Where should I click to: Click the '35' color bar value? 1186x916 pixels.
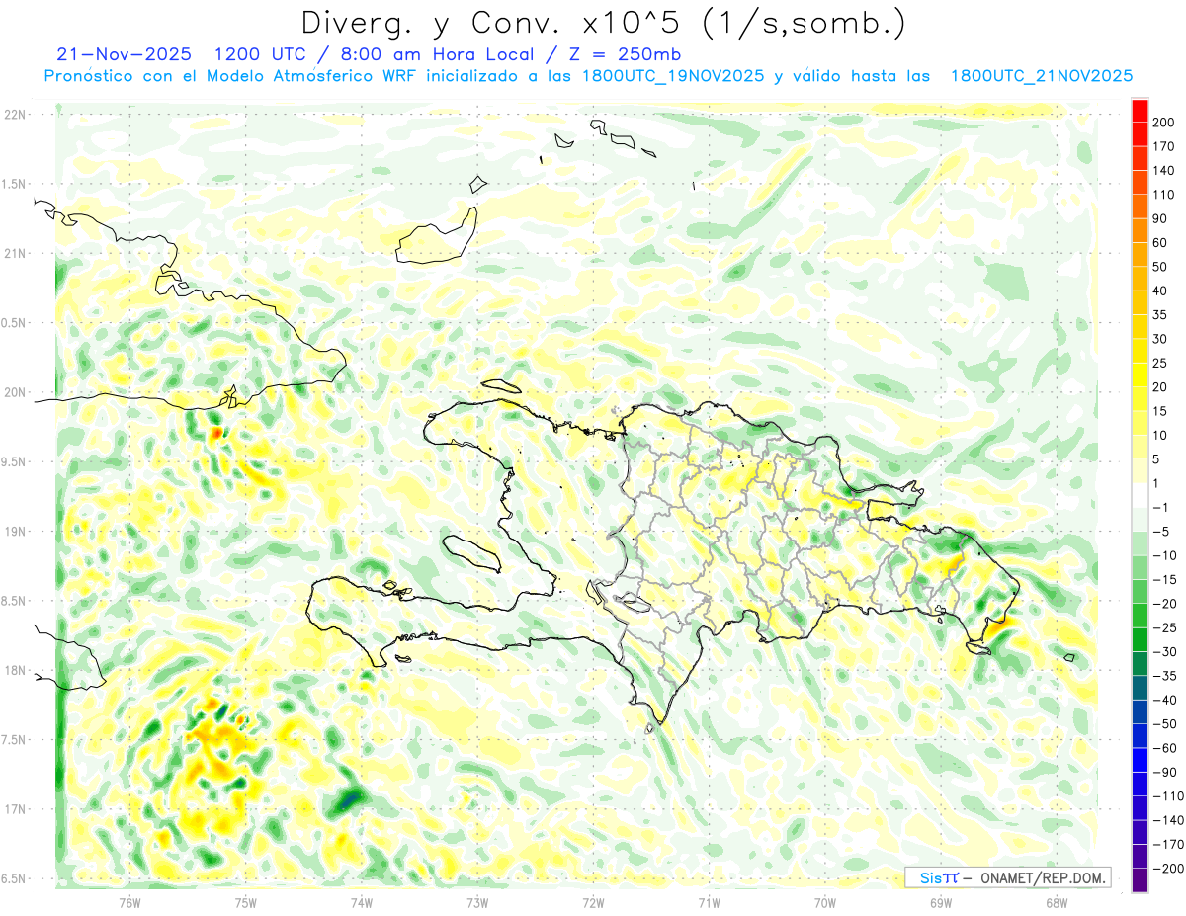click(1160, 315)
